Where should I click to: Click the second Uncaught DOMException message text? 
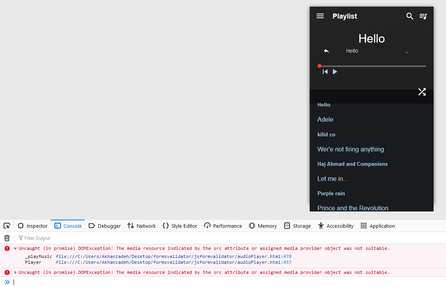click(204, 273)
